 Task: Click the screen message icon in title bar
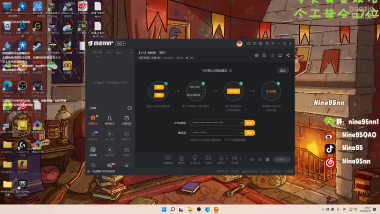[260, 44]
